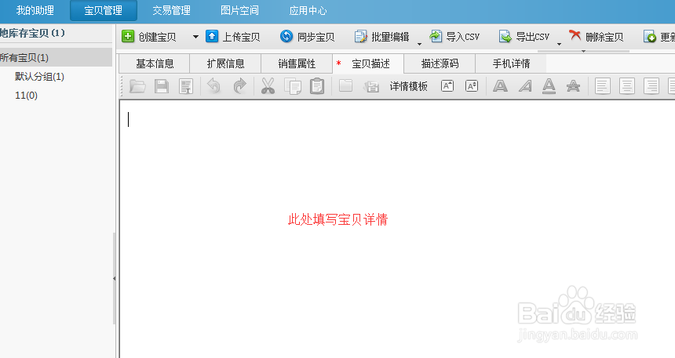The image size is (675, 358).
Task: Open the 图片空间 main tab
Action: pyautogui.click(x=239, y=10)
